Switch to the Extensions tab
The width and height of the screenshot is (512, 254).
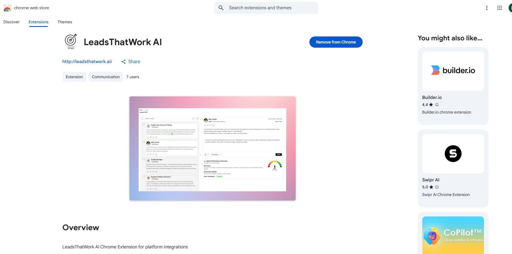coord(38,22)
